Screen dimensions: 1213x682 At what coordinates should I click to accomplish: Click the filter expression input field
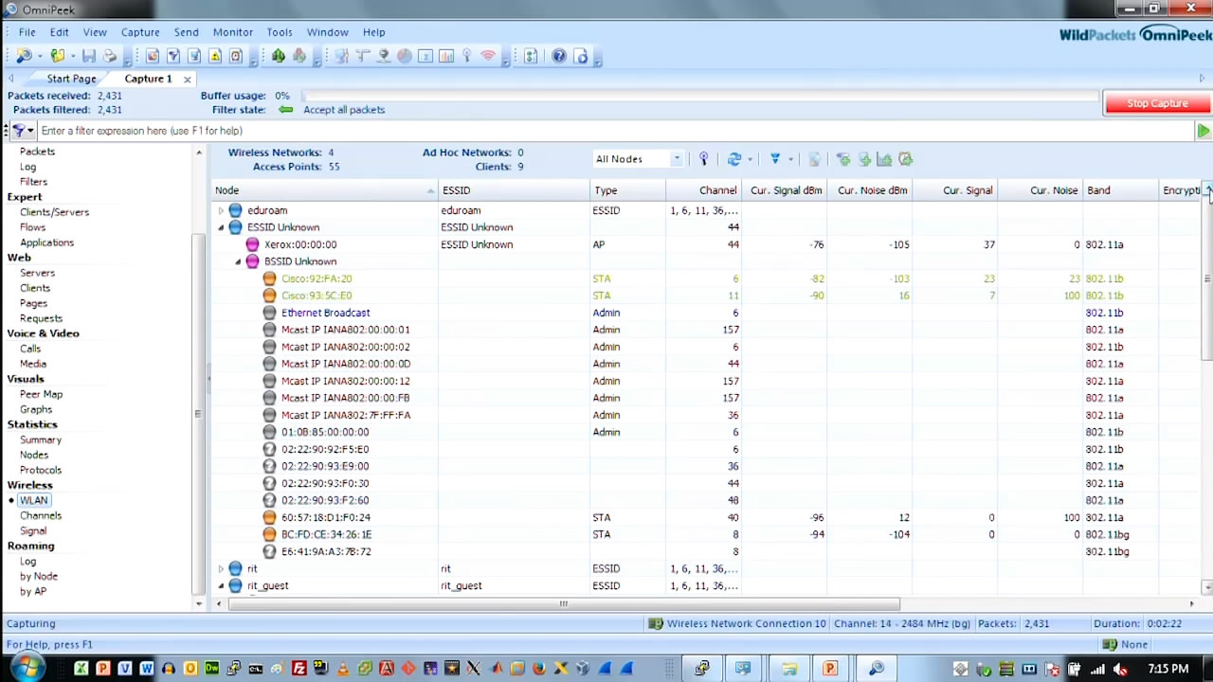[614, 131]
